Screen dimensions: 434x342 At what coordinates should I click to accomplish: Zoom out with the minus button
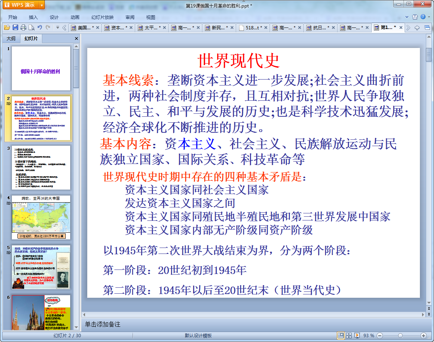(x=380, y=336)
